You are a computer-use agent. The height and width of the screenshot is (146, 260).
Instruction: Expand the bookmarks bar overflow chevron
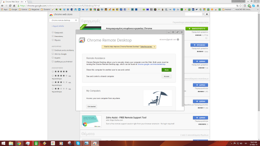[x=258, y=10]
